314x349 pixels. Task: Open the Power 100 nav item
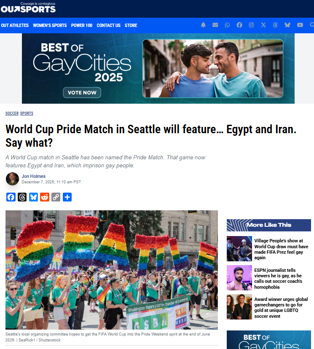82,25
